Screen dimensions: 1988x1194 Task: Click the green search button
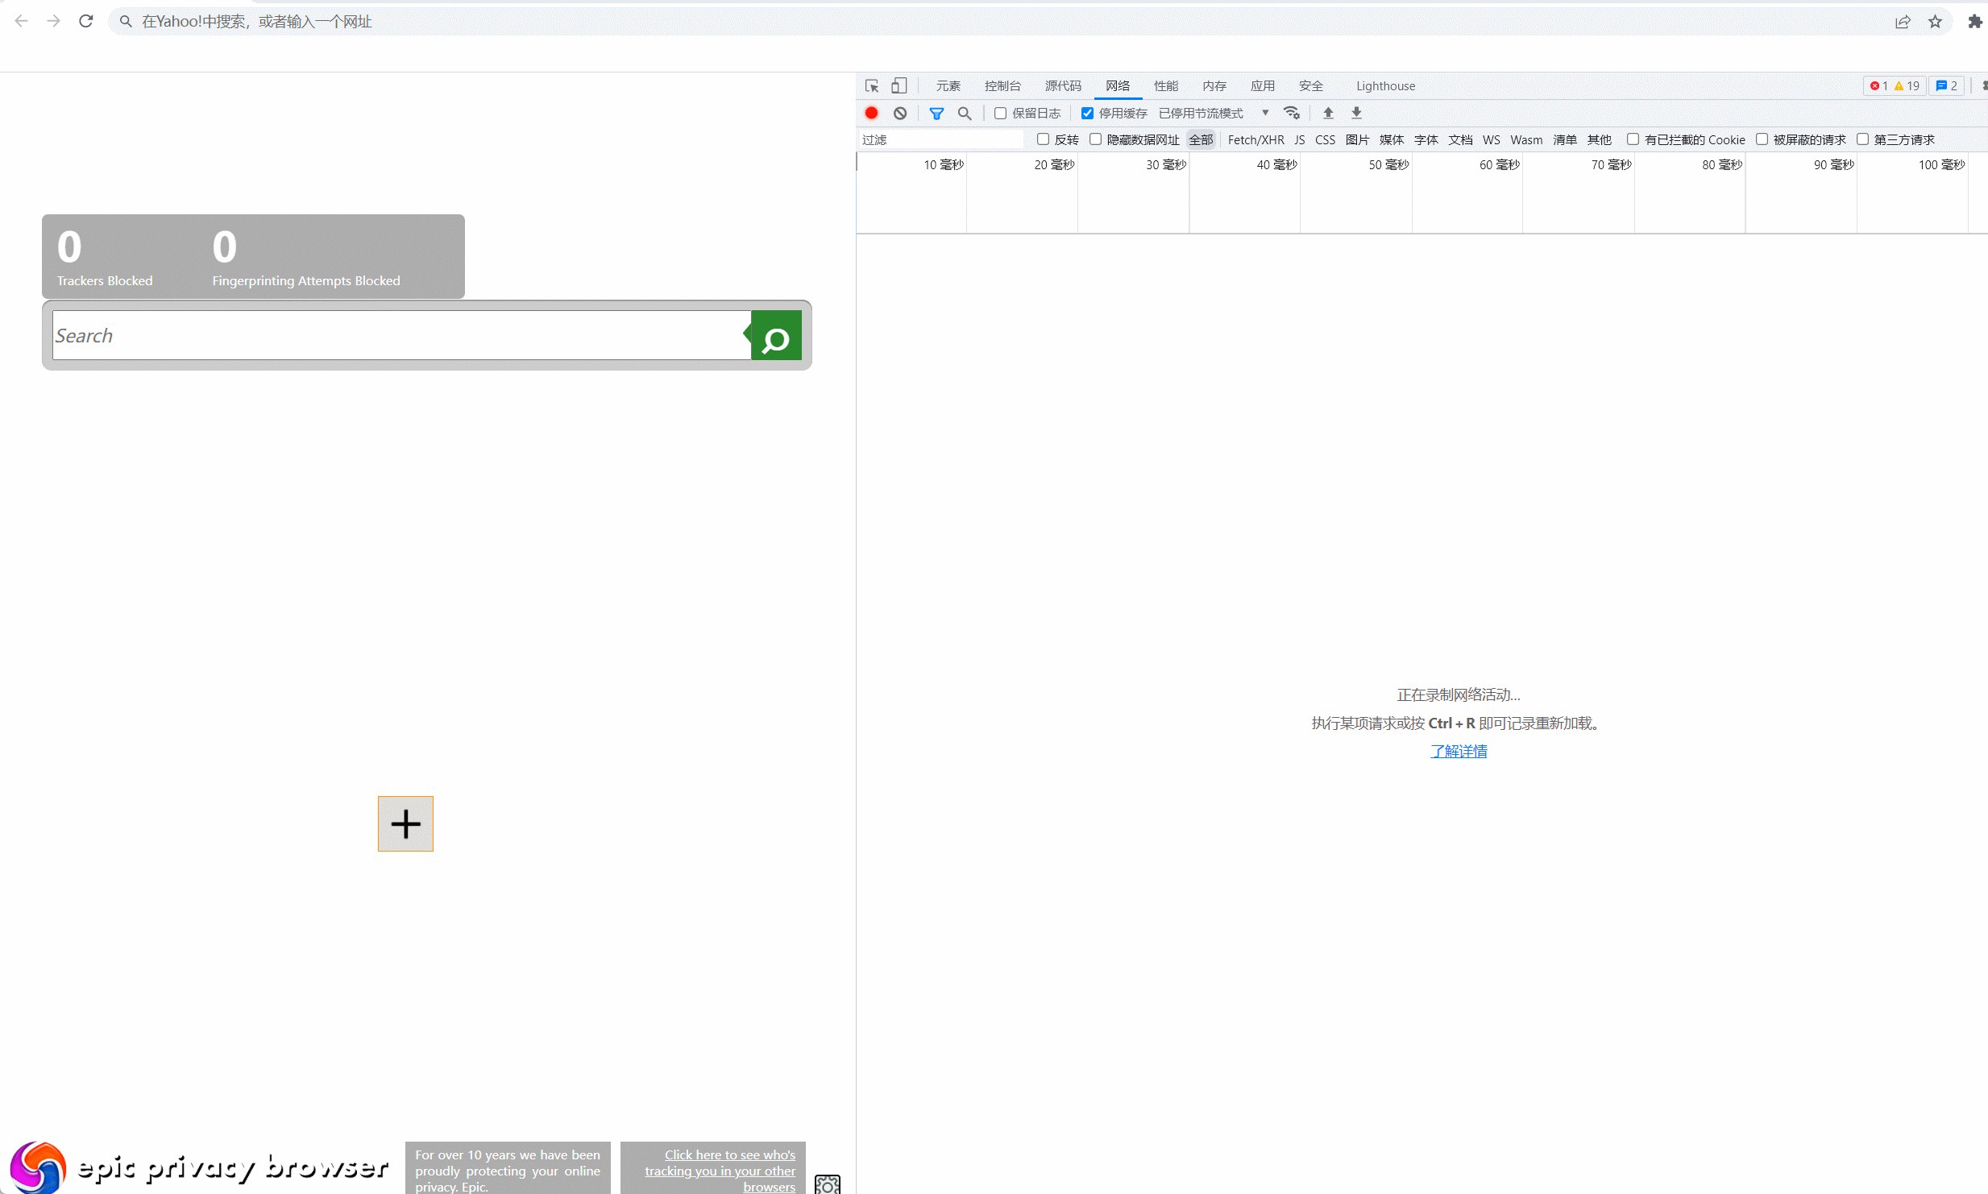[776, 336]
